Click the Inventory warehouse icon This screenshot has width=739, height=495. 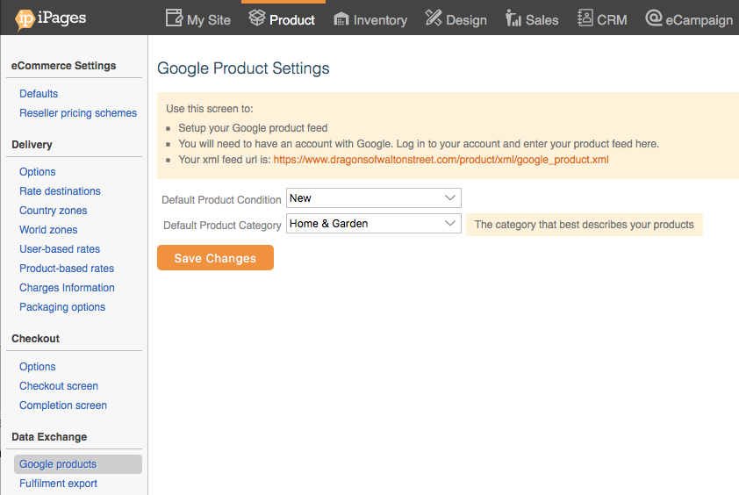click(x=341, y=19)
